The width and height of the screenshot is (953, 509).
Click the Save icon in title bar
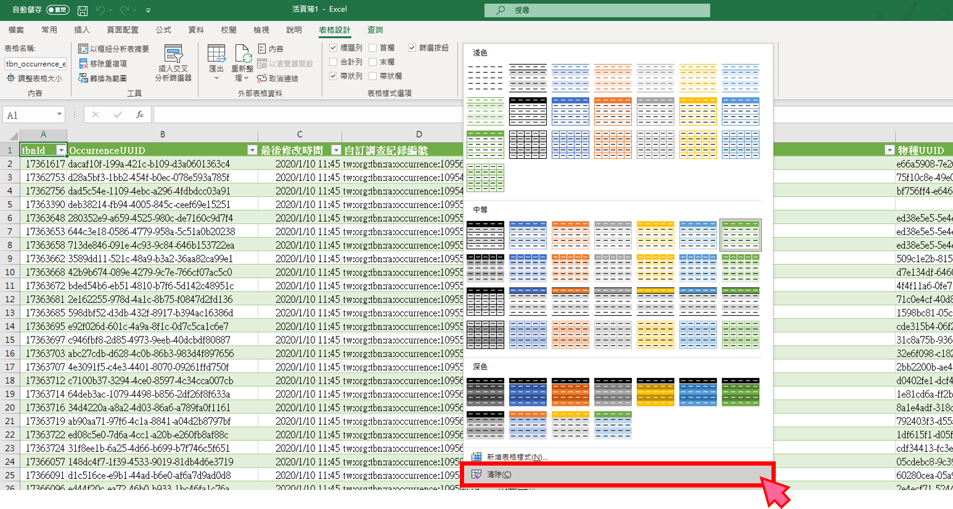[82, 10]
